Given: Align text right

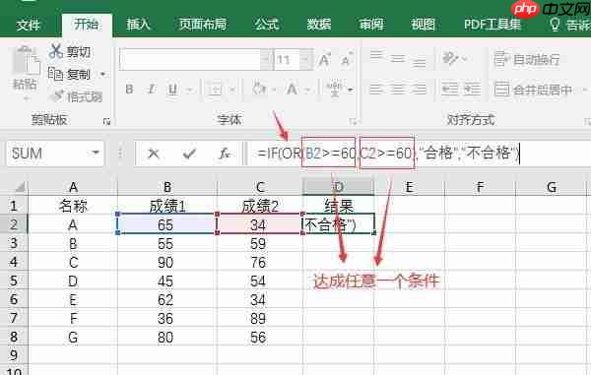Looking at the screenshot, I should [420, 90].
